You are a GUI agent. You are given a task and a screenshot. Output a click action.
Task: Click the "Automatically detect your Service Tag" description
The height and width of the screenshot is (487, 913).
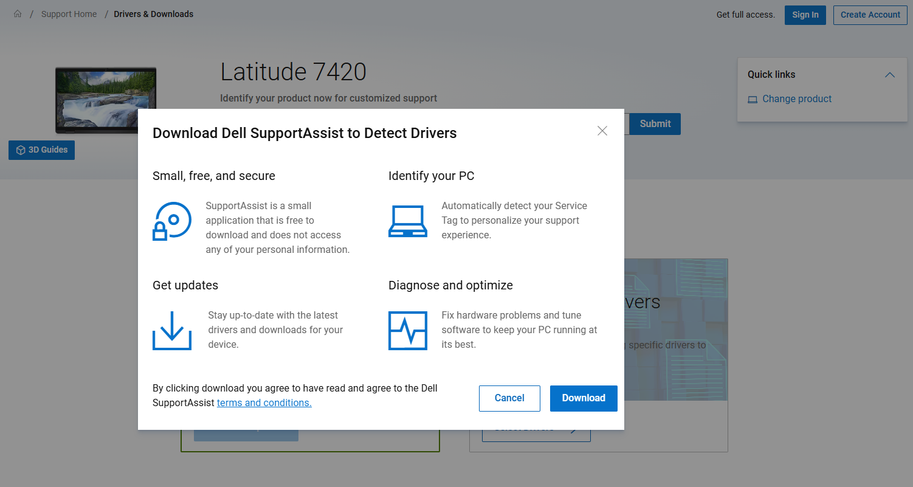pyautogui.click(x=514, y=220)
